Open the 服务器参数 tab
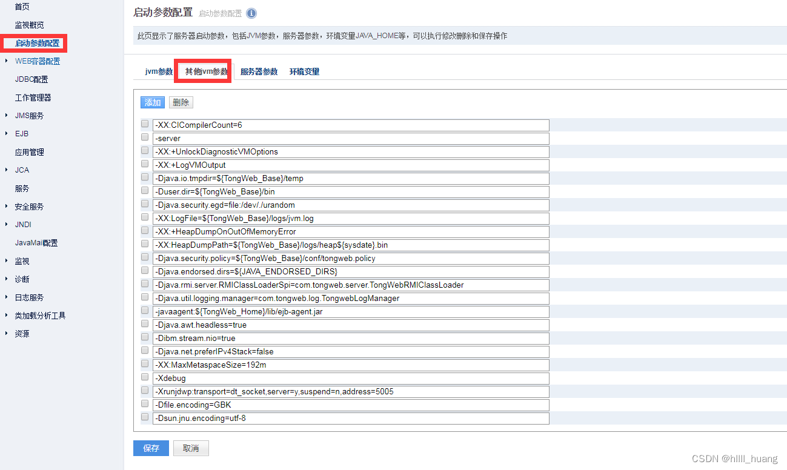787x470 pixels. coord(261,71)
